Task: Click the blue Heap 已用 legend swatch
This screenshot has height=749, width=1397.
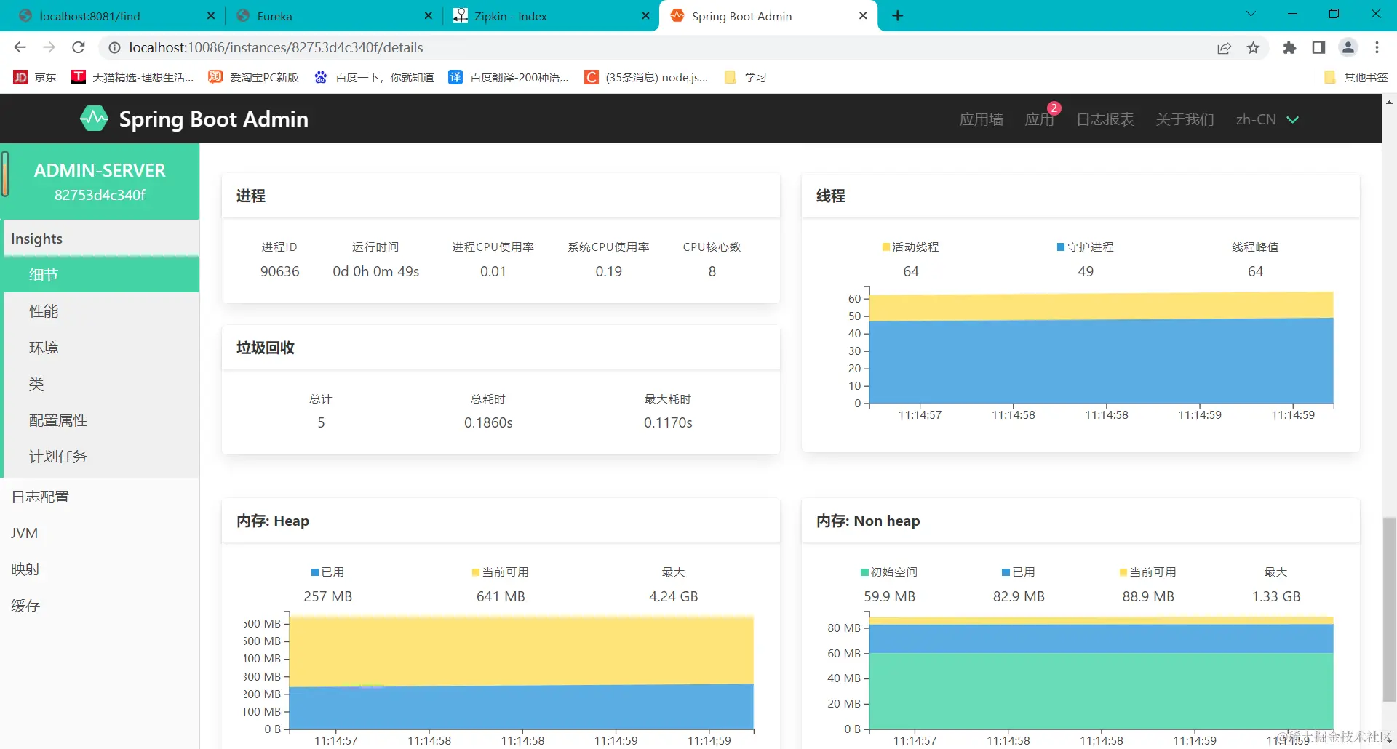Action: tap(315, 572)
